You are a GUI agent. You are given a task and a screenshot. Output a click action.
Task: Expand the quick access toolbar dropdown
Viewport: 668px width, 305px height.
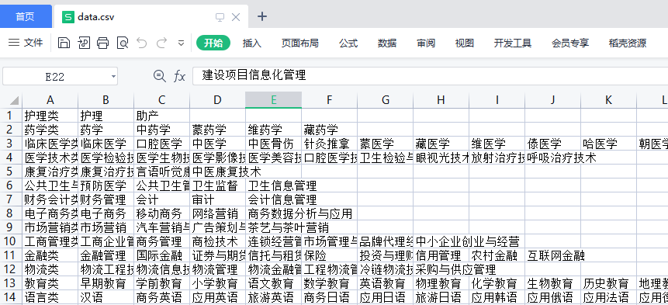(181, 43)
